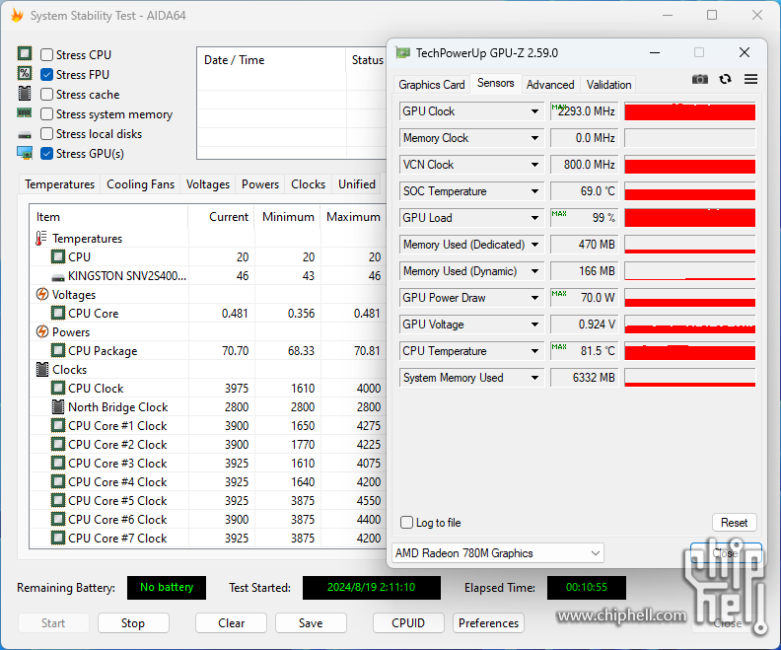
Task: Enable the Stress cache checkbox
Action: 46,94
